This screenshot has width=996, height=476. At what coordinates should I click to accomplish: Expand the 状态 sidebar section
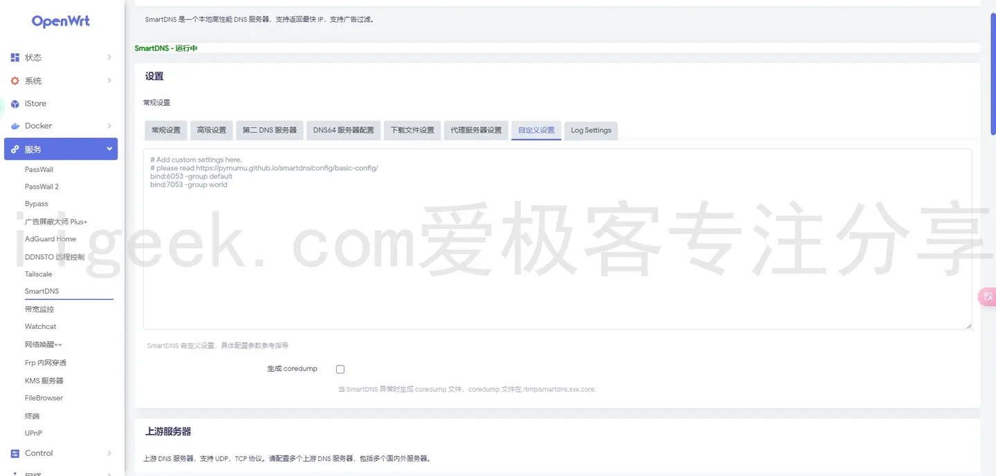pos(61,57)
